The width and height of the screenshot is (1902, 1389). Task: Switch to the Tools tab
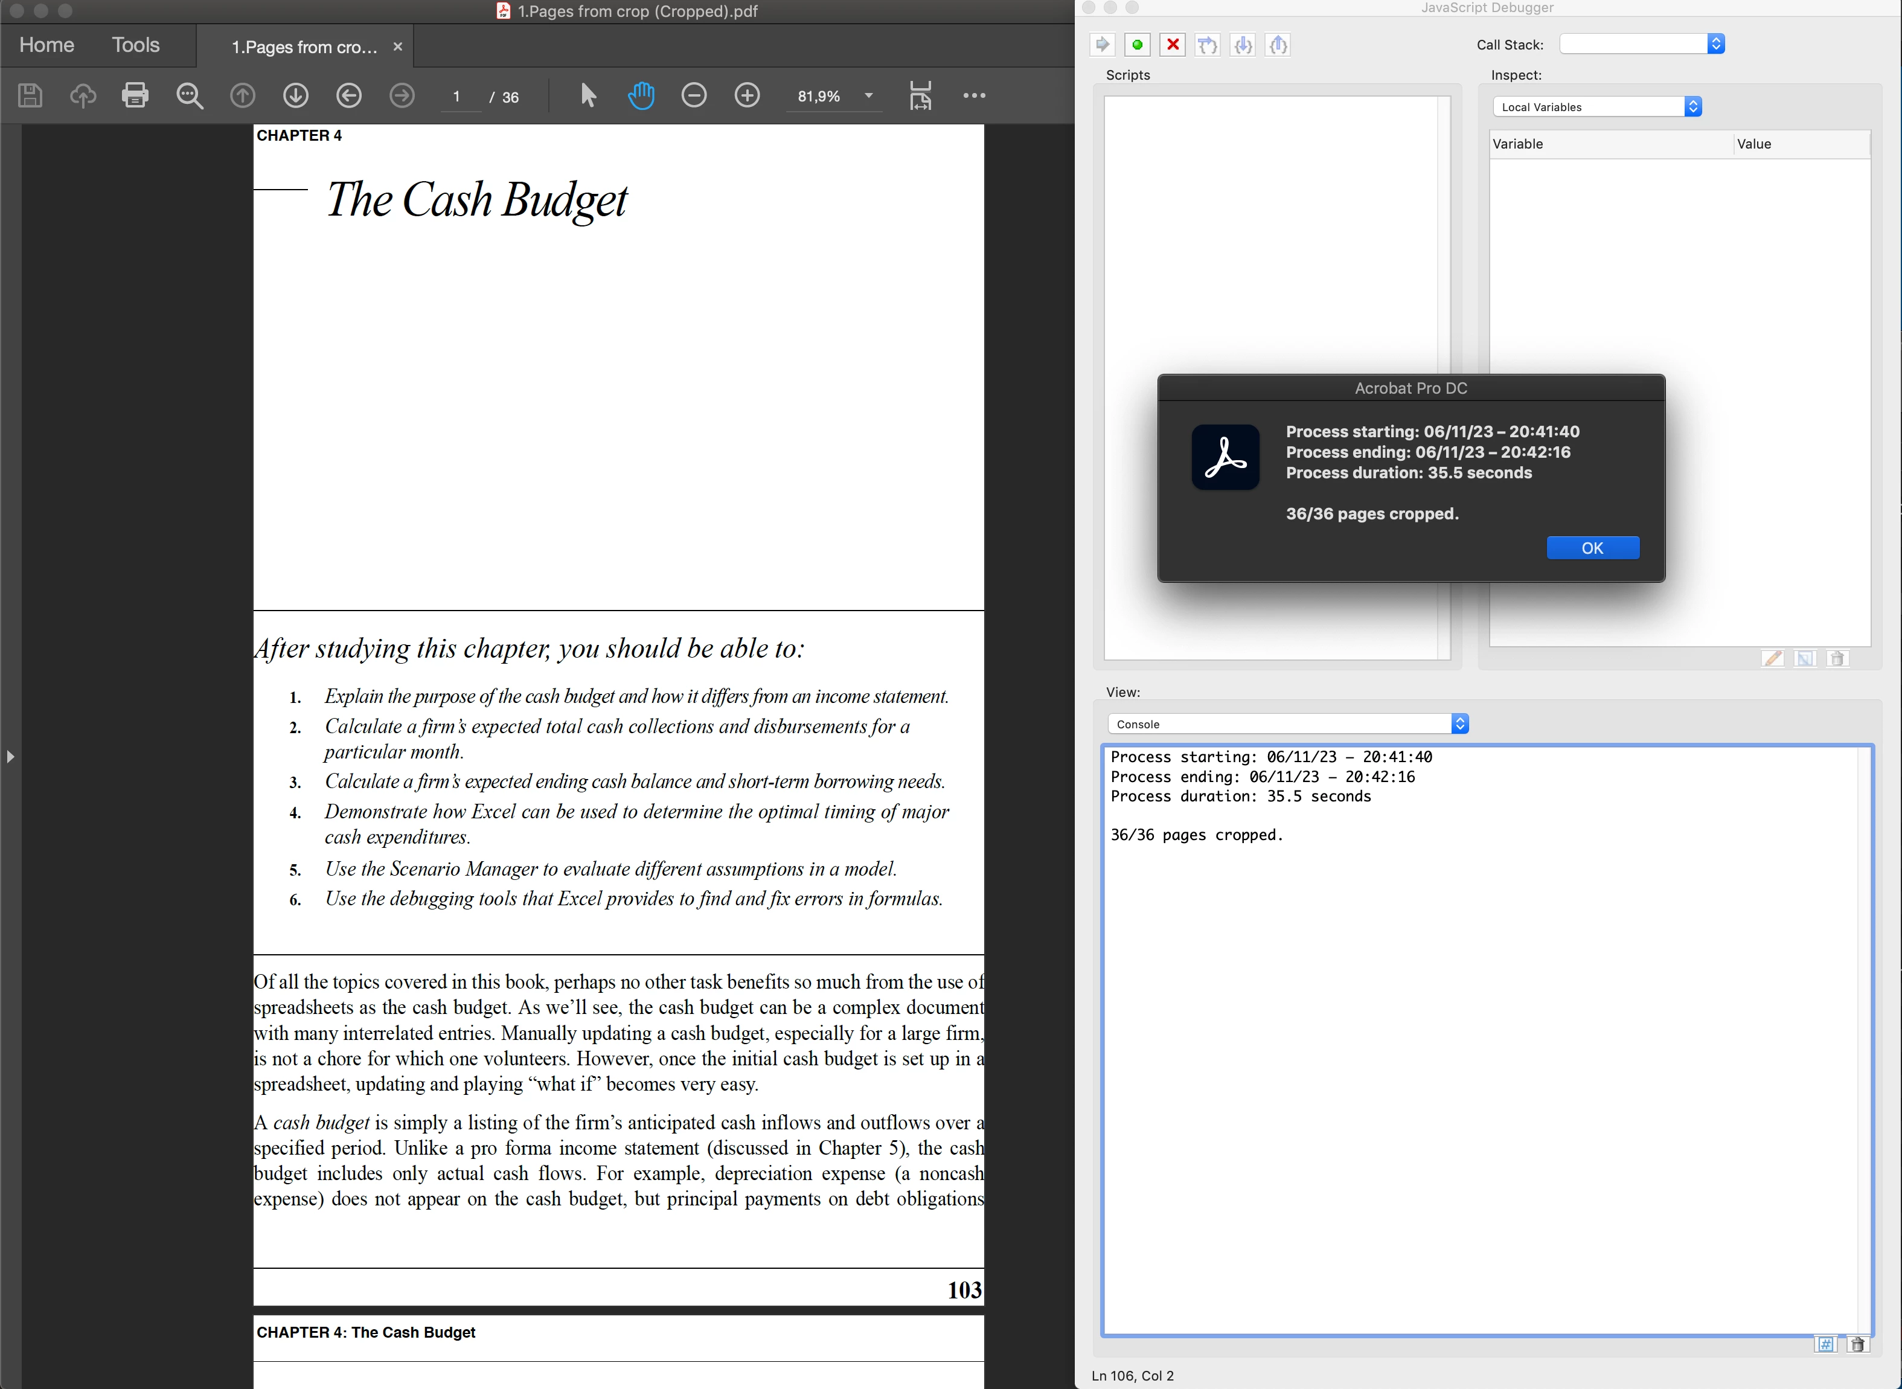point(135,45)
